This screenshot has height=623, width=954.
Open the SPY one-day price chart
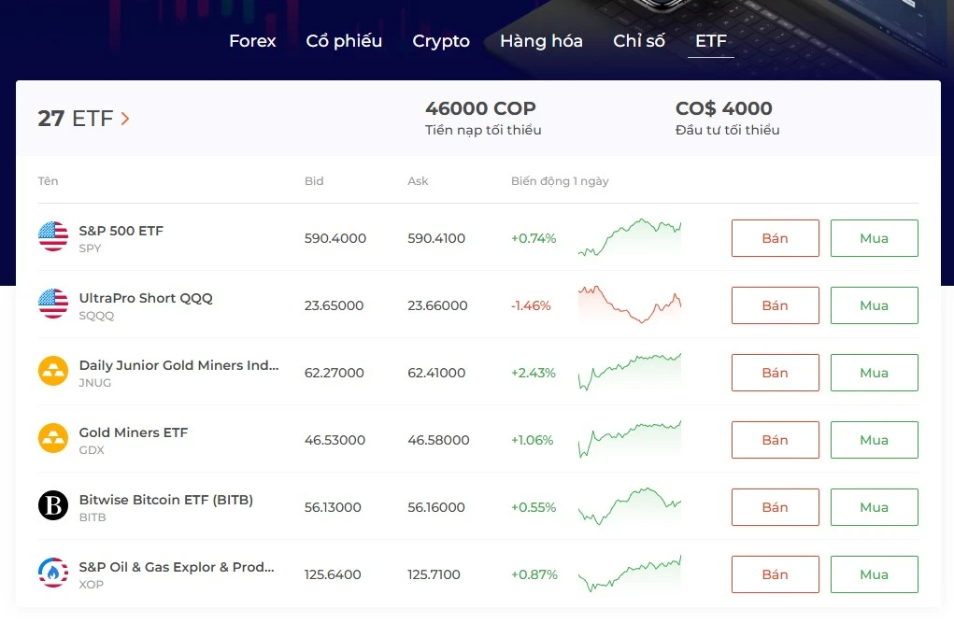tap(629, 238)
